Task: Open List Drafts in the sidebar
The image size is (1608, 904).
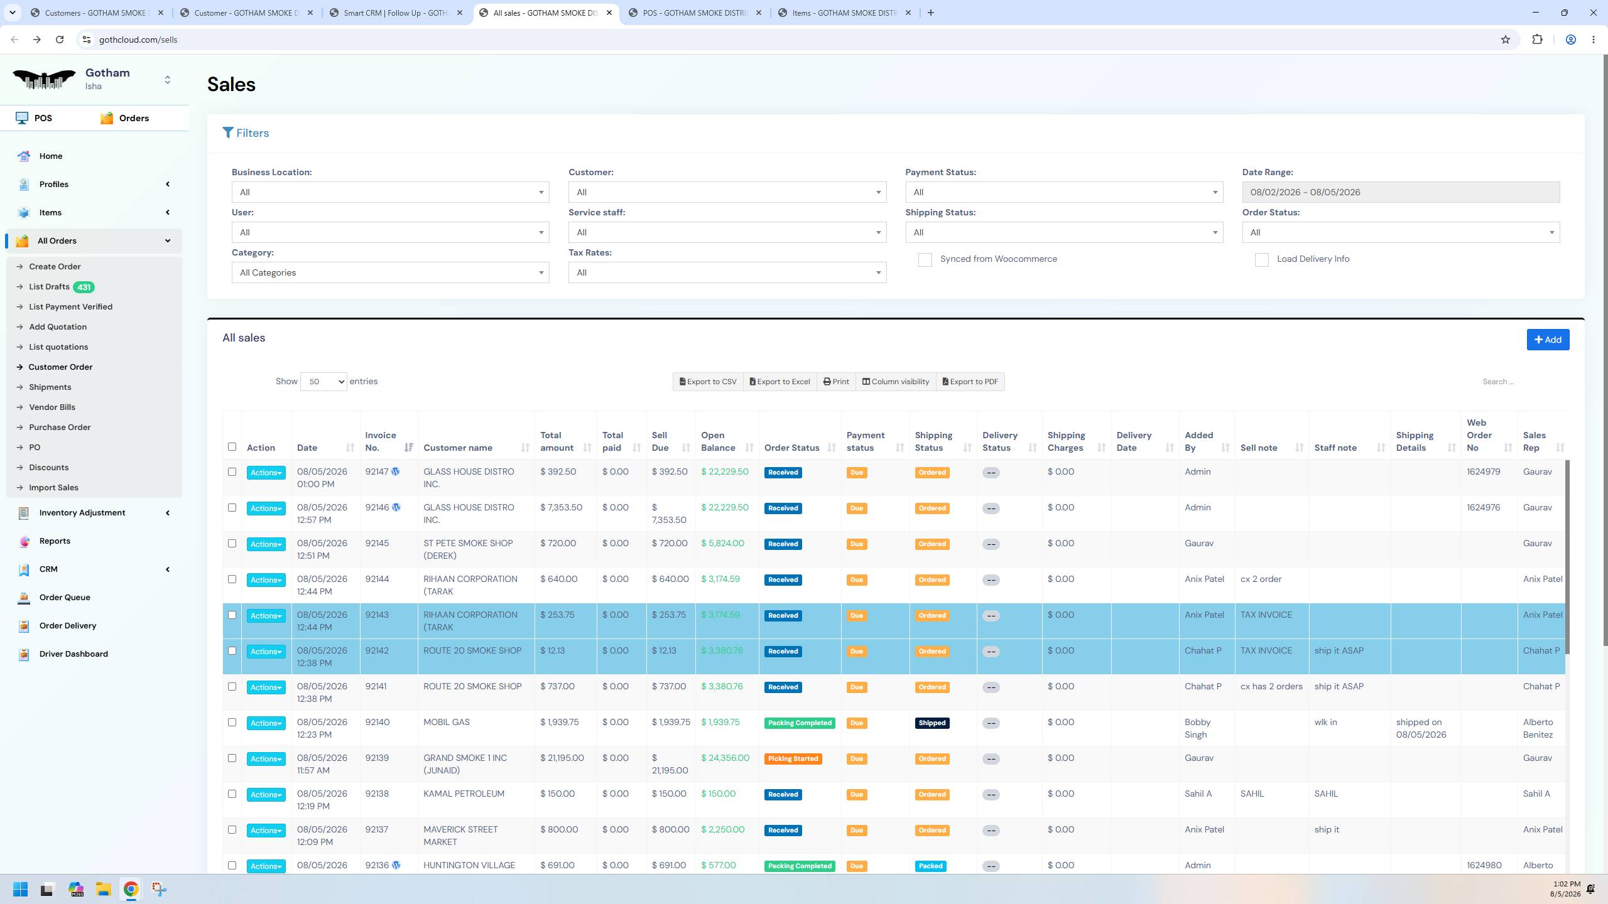Action: point(49,287)
